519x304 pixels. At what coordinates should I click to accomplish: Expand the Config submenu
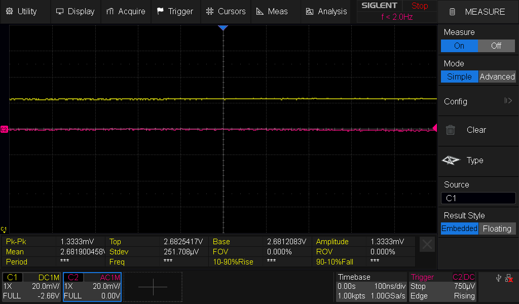478,101
